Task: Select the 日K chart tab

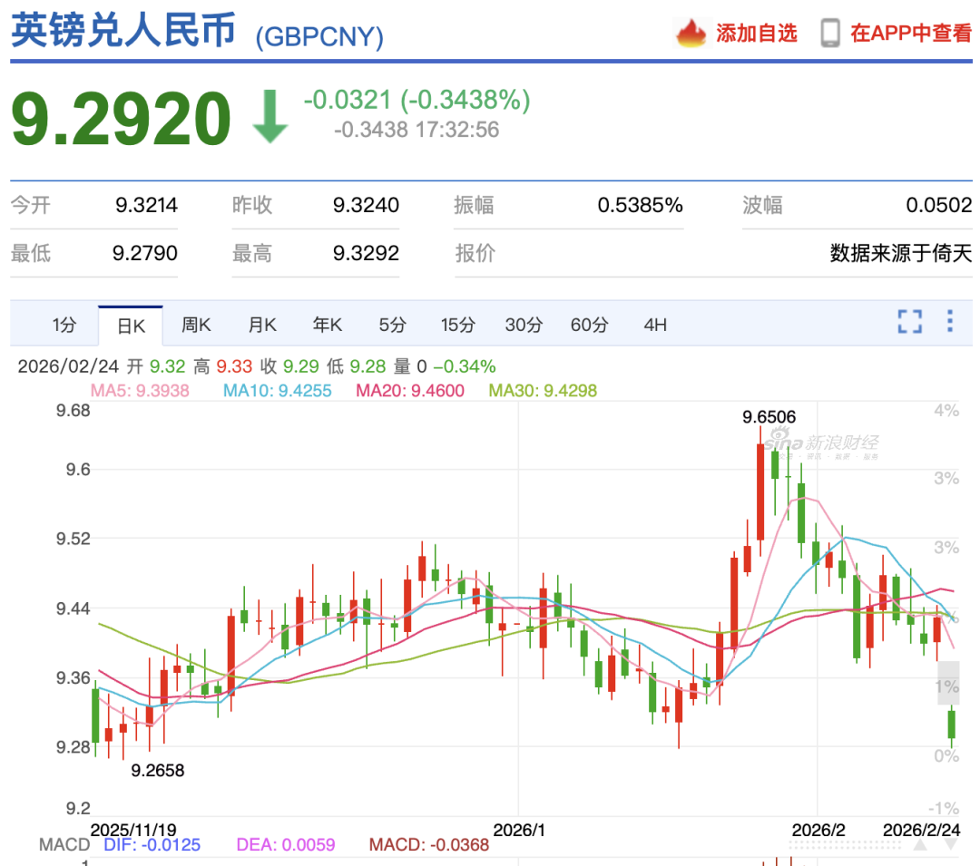Action: [x=131, y=326]
